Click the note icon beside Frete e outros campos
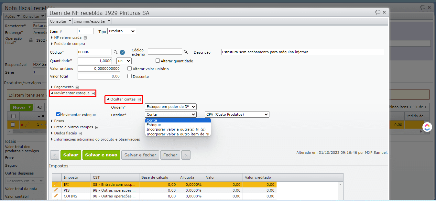This screenshot has width=436, height=201. point(96,127)
